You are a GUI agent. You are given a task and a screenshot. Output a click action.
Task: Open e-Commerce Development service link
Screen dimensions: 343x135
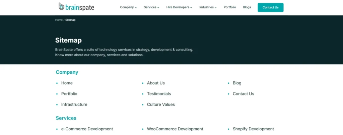pos(87,129)
